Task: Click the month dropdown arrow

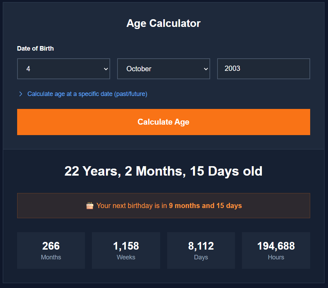Action: click(x=207, y=69)
